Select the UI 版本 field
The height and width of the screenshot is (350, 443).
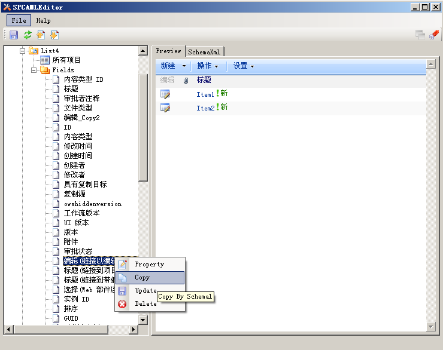click(76, 223)
